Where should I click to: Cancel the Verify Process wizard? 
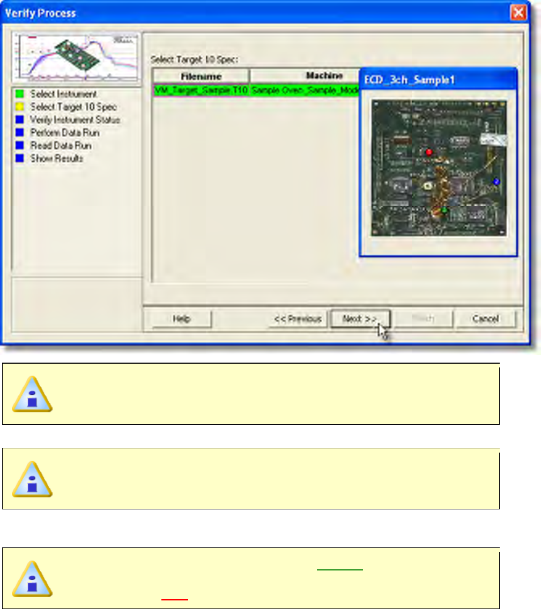tap(486, 319)
